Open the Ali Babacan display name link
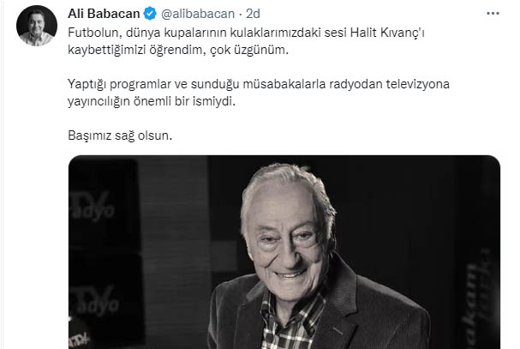 [x=104, y=14]
